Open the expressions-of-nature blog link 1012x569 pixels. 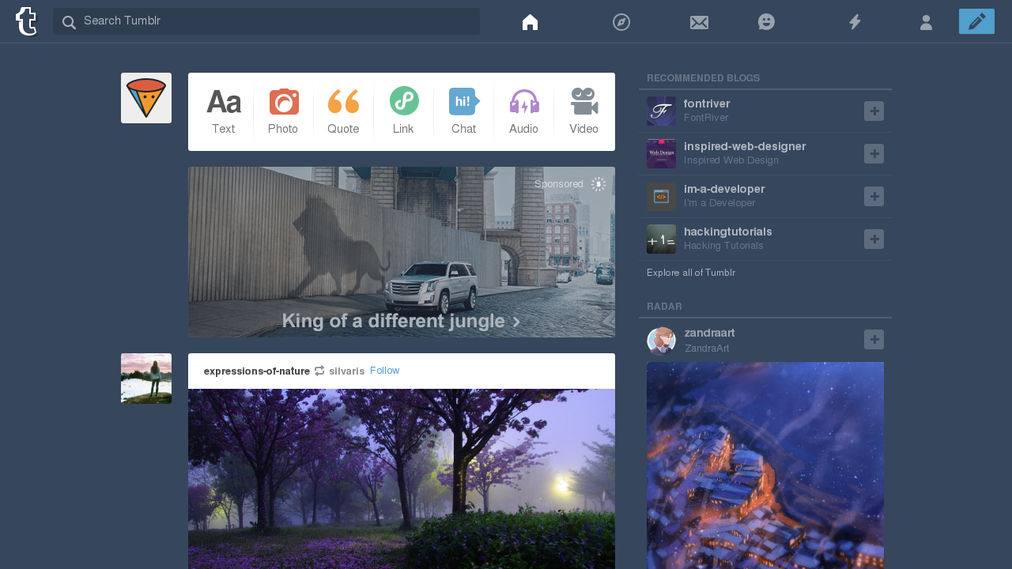tap(257, 371)
